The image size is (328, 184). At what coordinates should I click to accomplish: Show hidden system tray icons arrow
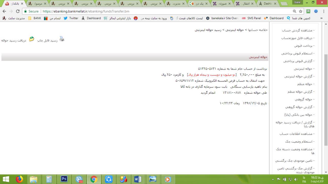coord(273,179)
